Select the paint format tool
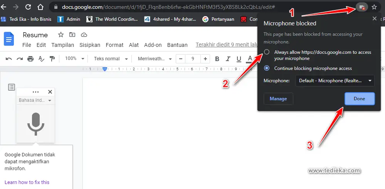This screenshot has height=189, width=385. tap(52, 59)
